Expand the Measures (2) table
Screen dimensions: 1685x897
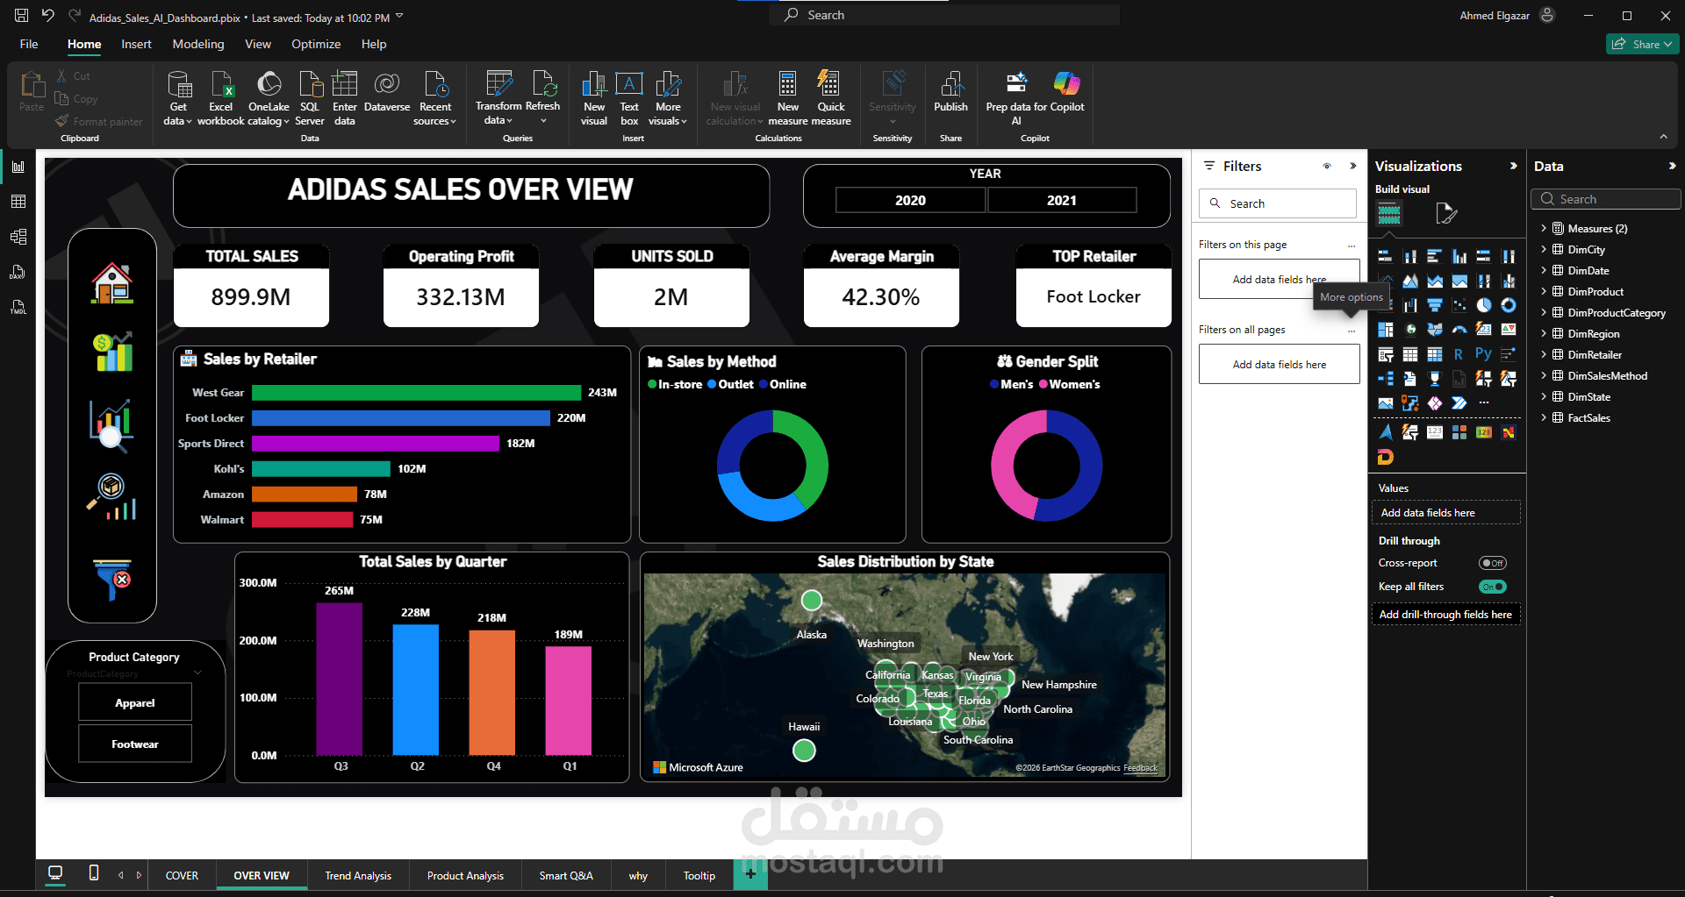coord(1544,228)
